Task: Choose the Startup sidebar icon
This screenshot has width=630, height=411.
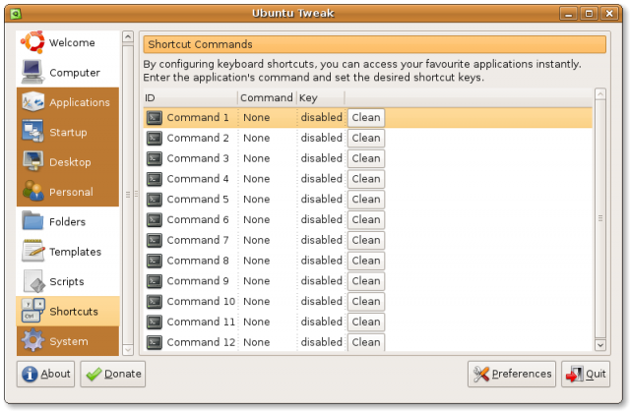Action: pos(32,131)
